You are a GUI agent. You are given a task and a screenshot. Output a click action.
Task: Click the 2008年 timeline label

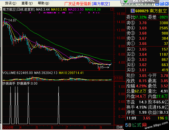point(8,128)
